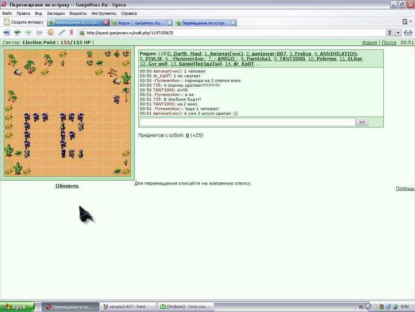Open player - AMIGO - link
Screen dimensions: 415x312
pos(223,59)
